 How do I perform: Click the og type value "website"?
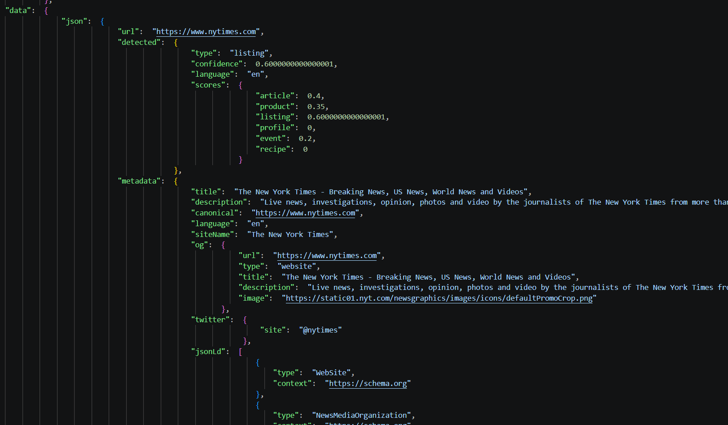pyautogui.click(x=296, y=267)
